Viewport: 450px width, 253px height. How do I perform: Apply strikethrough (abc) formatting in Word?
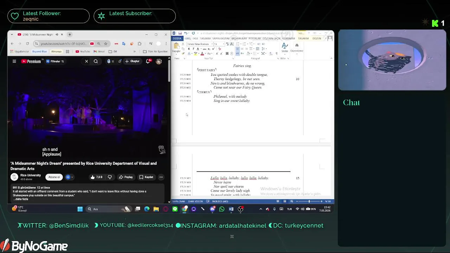[205, 49]
